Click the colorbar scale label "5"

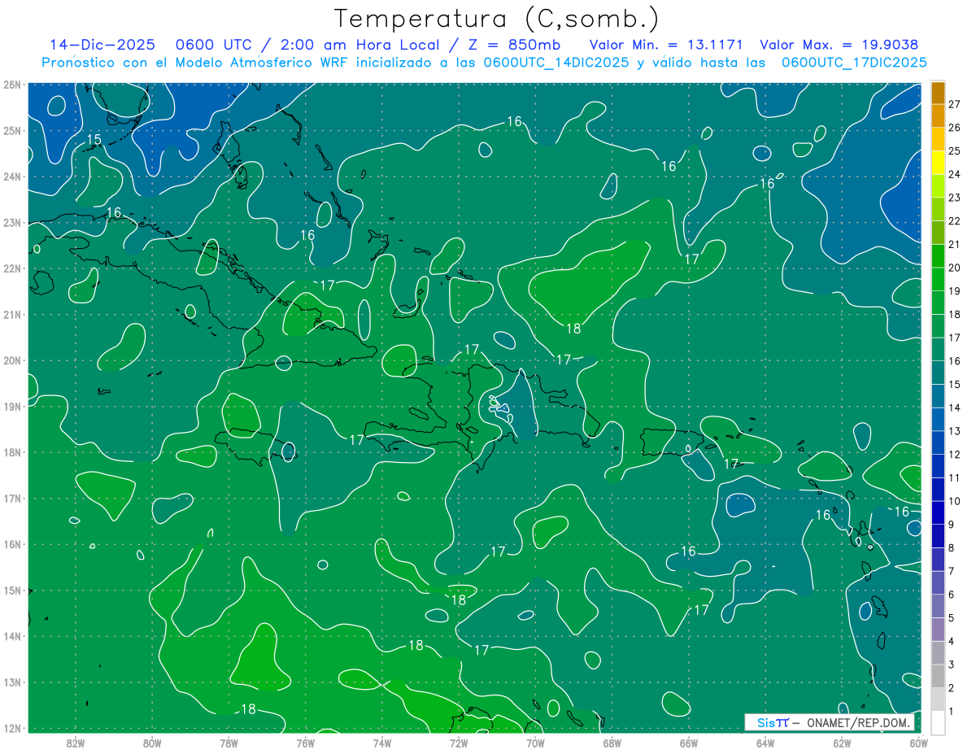952,618
